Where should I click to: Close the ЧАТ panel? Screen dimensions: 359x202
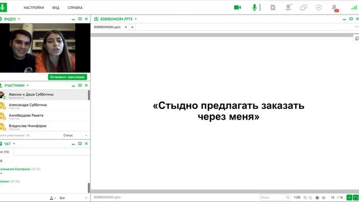point(86,144)
